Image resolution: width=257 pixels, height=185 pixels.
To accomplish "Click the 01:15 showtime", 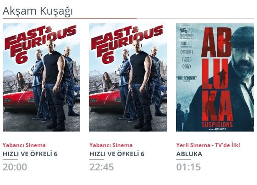I will click(x=188, y=167).
